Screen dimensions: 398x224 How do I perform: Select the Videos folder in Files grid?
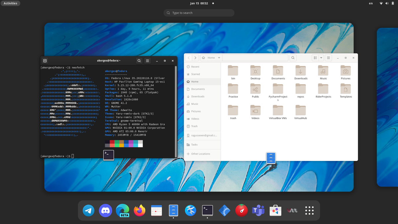pos(255,112)
